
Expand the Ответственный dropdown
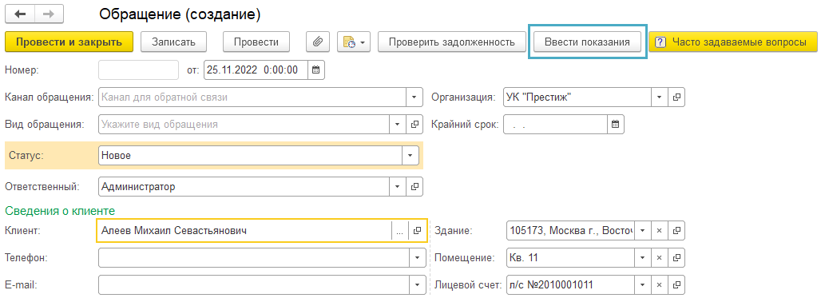pyautogui.click(x=397, y=186)
